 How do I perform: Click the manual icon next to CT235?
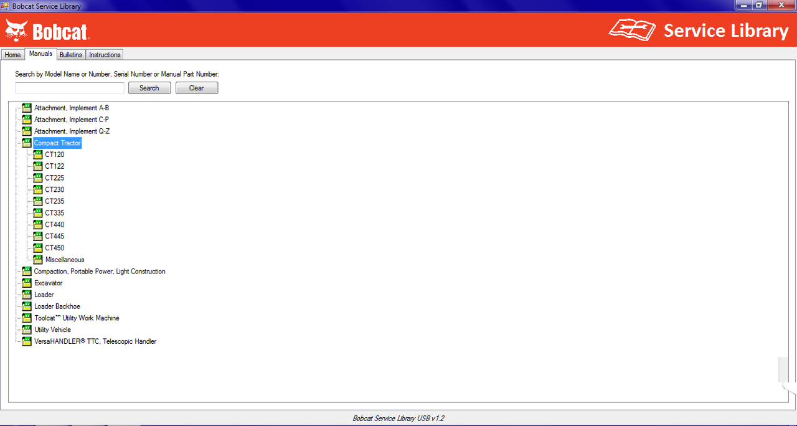pos(37,201)
